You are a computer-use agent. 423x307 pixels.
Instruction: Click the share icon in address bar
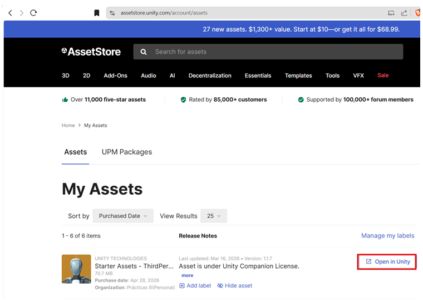pos(404,13)
